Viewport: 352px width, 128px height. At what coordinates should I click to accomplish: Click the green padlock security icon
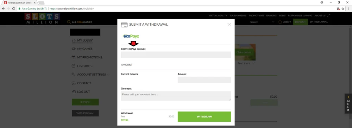click(19, 9)
